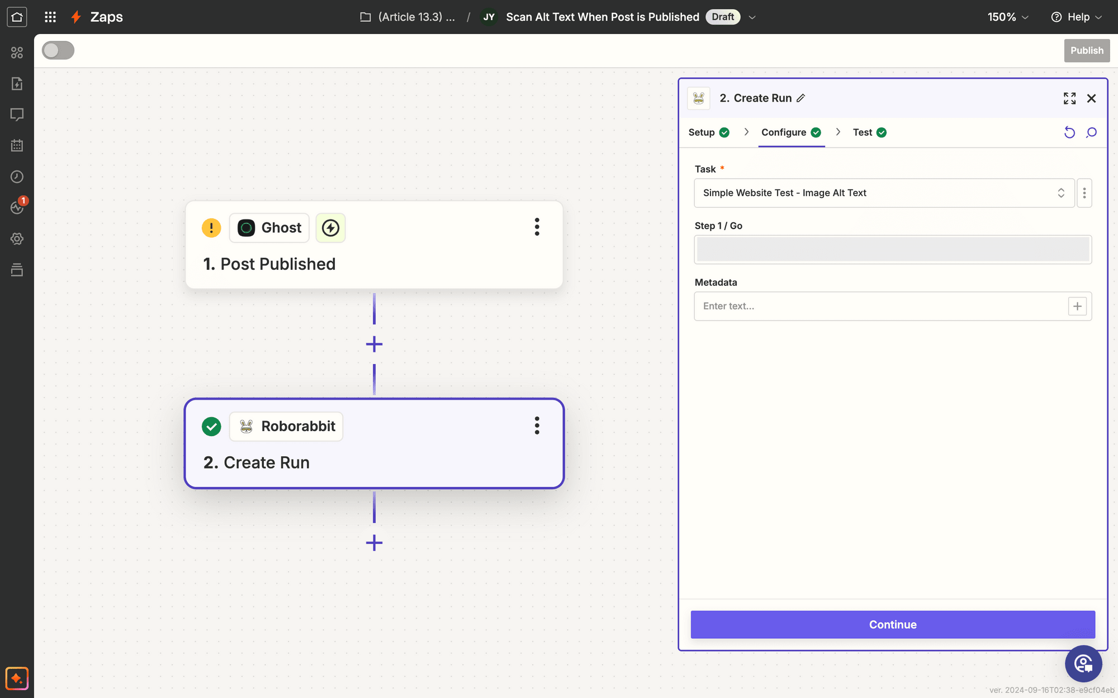Open the Article 13.3 folder breadcrumb
This screenshot has height=698, width=1118.
pyautogui.click(x=408, y=17)
